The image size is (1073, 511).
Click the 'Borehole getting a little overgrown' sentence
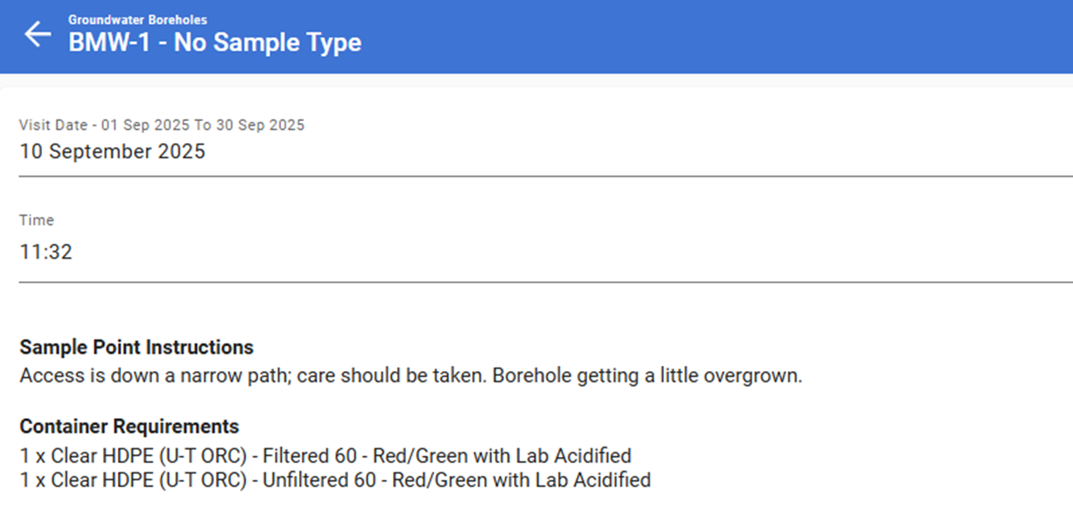coord(647,376)
